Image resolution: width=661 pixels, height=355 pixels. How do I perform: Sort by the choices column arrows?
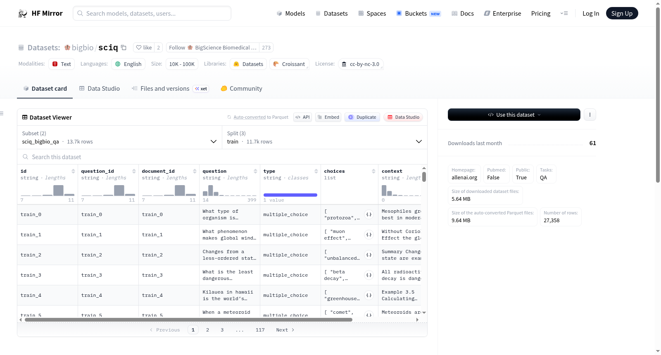coord(373,171)
